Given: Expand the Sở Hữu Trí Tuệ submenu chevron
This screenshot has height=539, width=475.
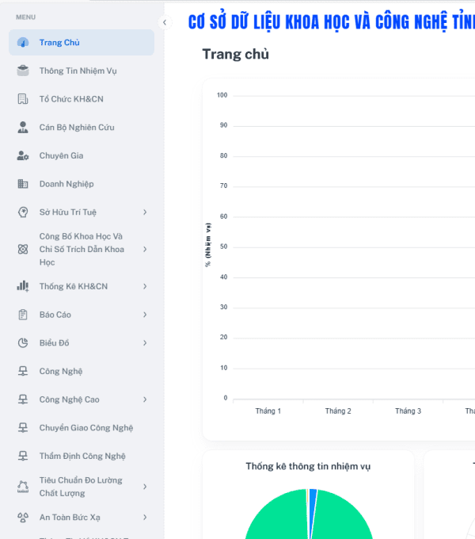Looking at the screenshot, I should 145,212.
